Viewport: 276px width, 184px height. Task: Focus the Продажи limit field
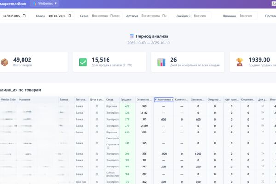247,16
